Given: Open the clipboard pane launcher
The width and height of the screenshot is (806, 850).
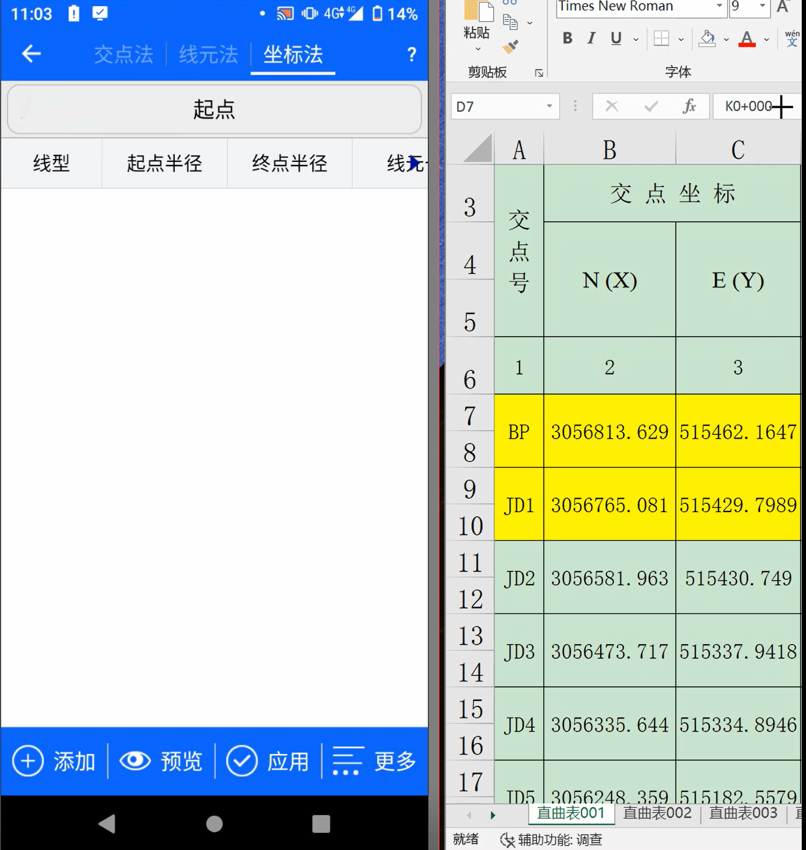Looking at the screenshot, I should point(539,73).
